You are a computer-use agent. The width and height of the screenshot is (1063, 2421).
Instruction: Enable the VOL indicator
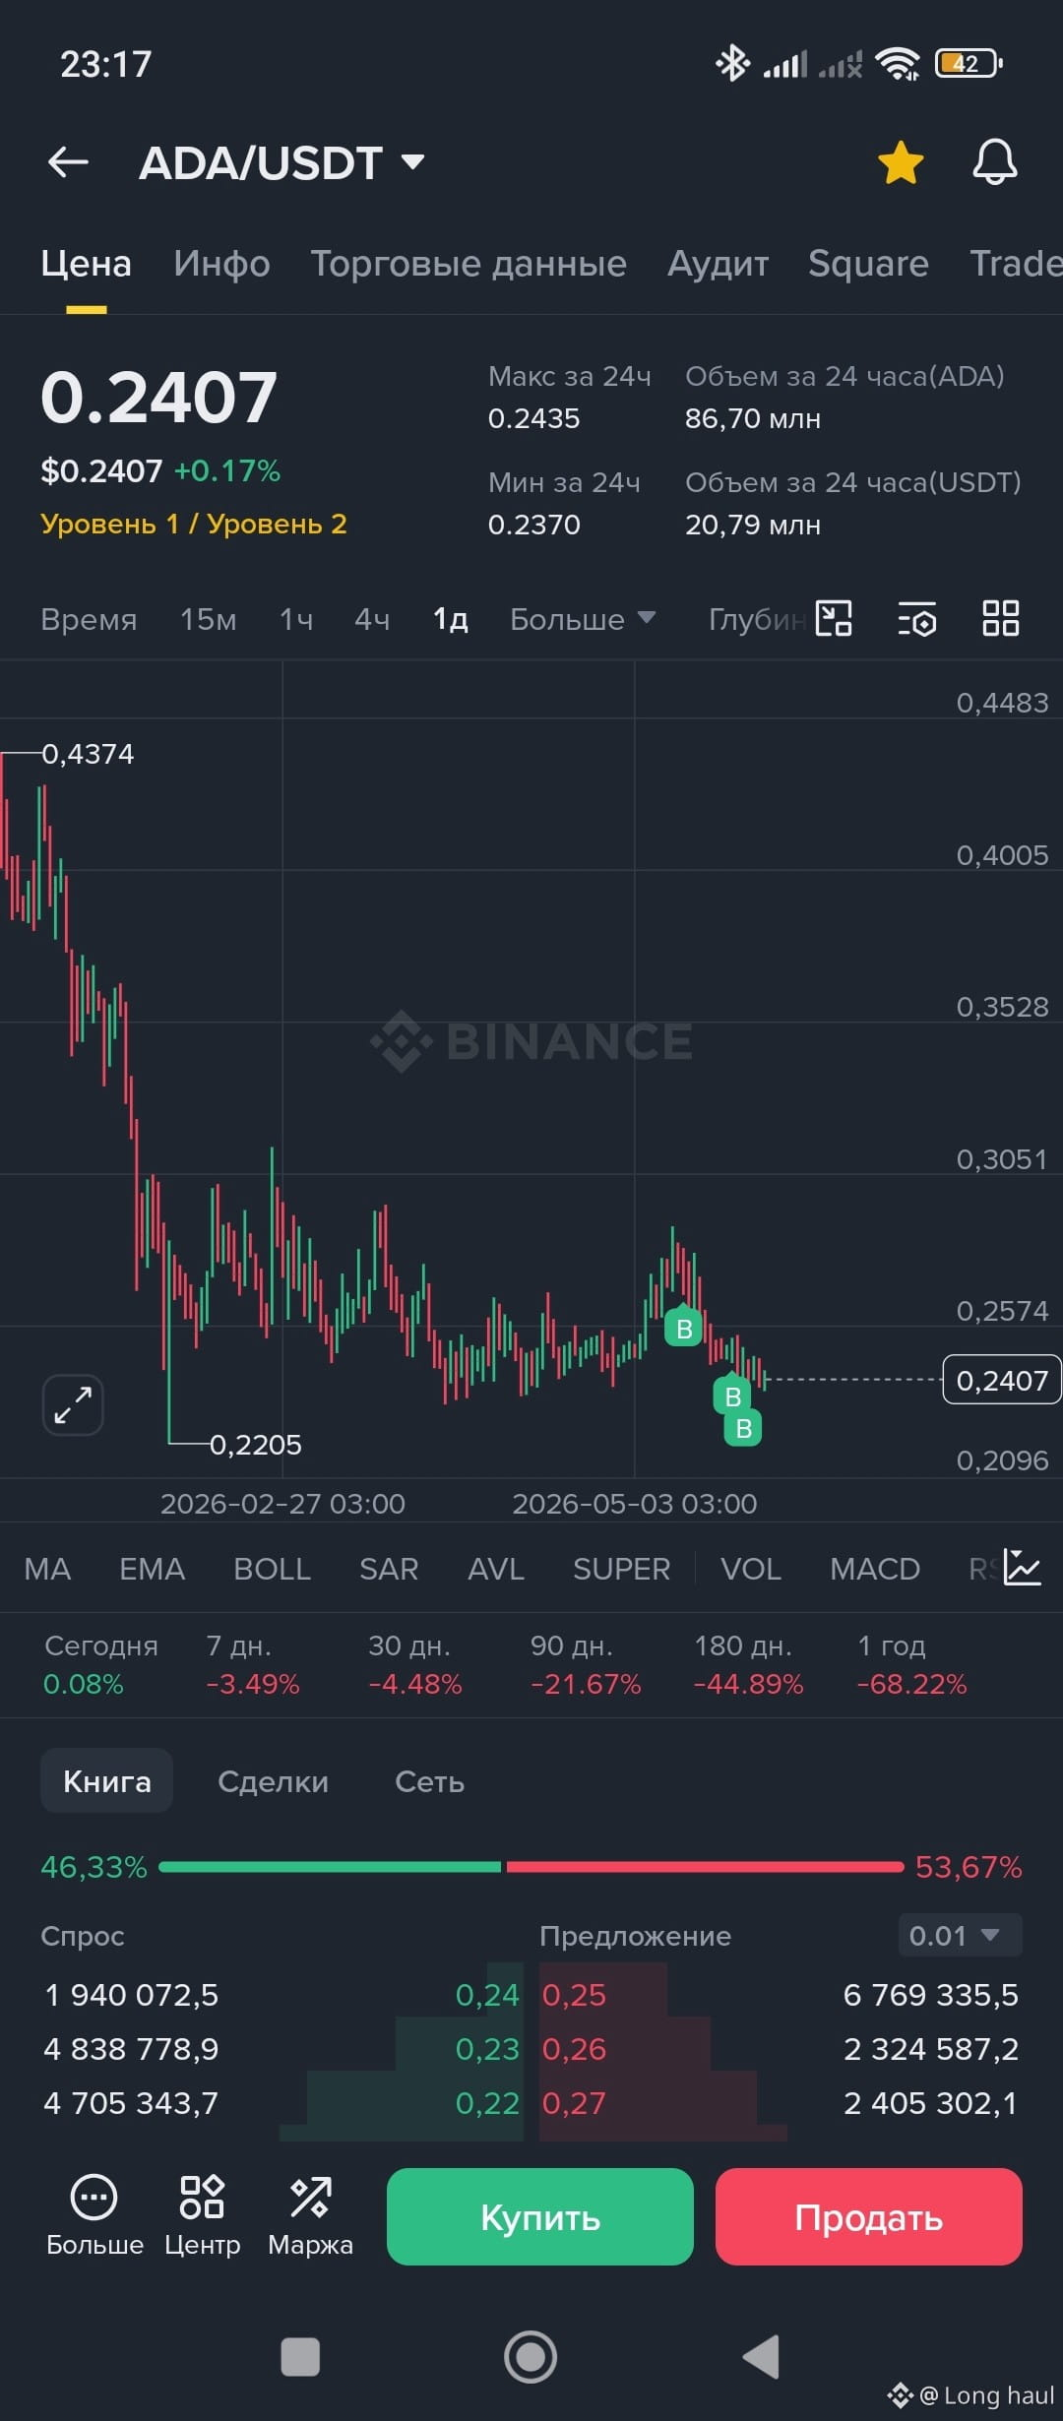(x=751, y=1569)
